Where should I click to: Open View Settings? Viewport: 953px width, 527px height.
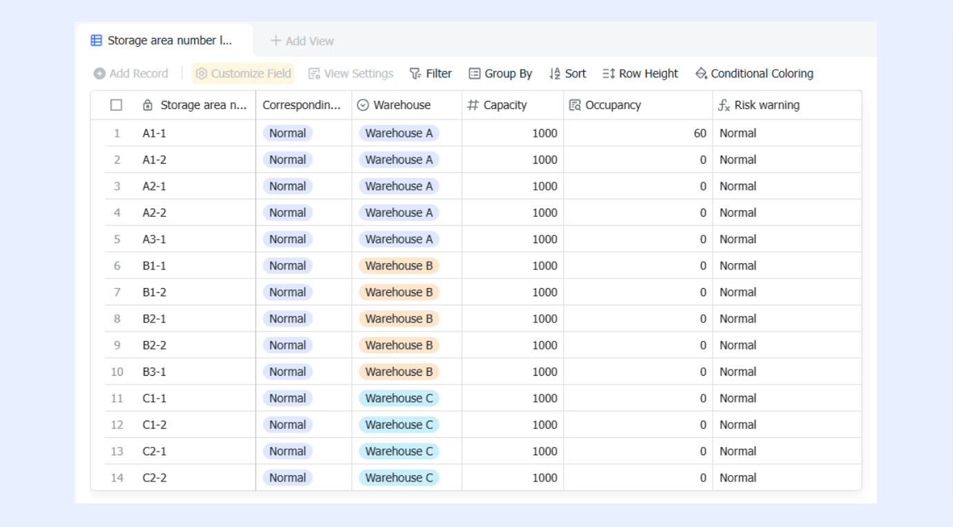point(351,73)
